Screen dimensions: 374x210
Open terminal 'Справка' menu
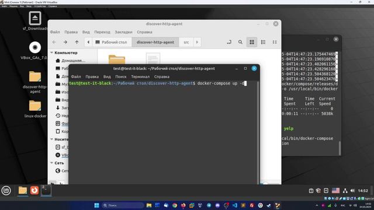pyautogui.click(x=162, y=76)
